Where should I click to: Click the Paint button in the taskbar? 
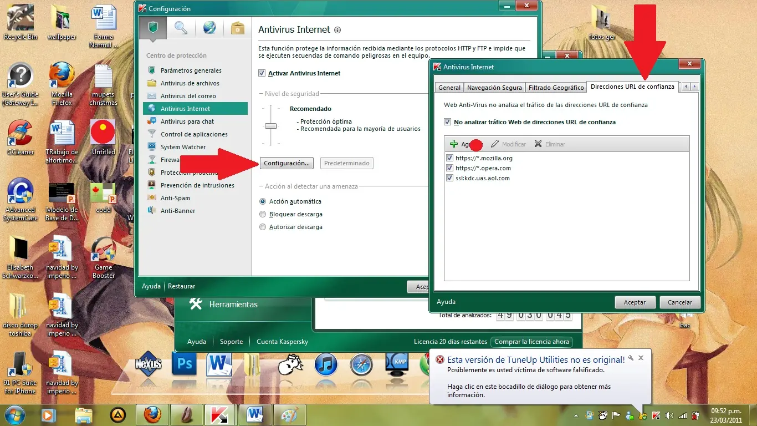(289, 414)
